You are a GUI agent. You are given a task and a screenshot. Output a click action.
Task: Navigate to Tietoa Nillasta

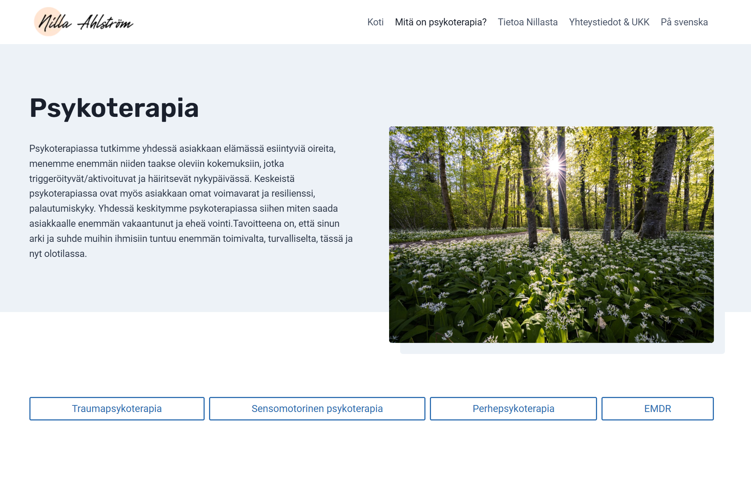click(x=527, y=22)
